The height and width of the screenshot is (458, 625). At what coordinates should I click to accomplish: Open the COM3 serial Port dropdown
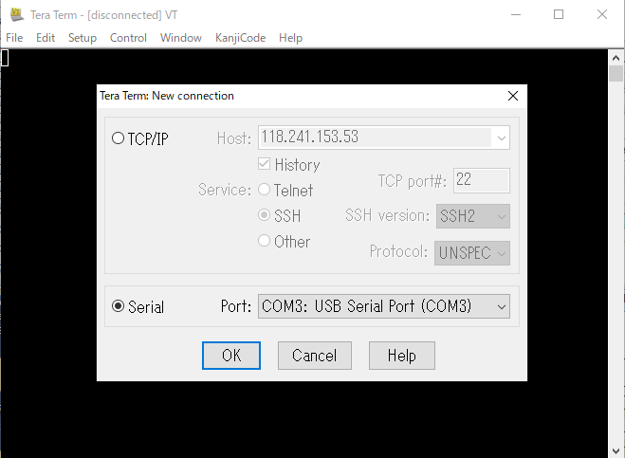[x=384, y=306]
